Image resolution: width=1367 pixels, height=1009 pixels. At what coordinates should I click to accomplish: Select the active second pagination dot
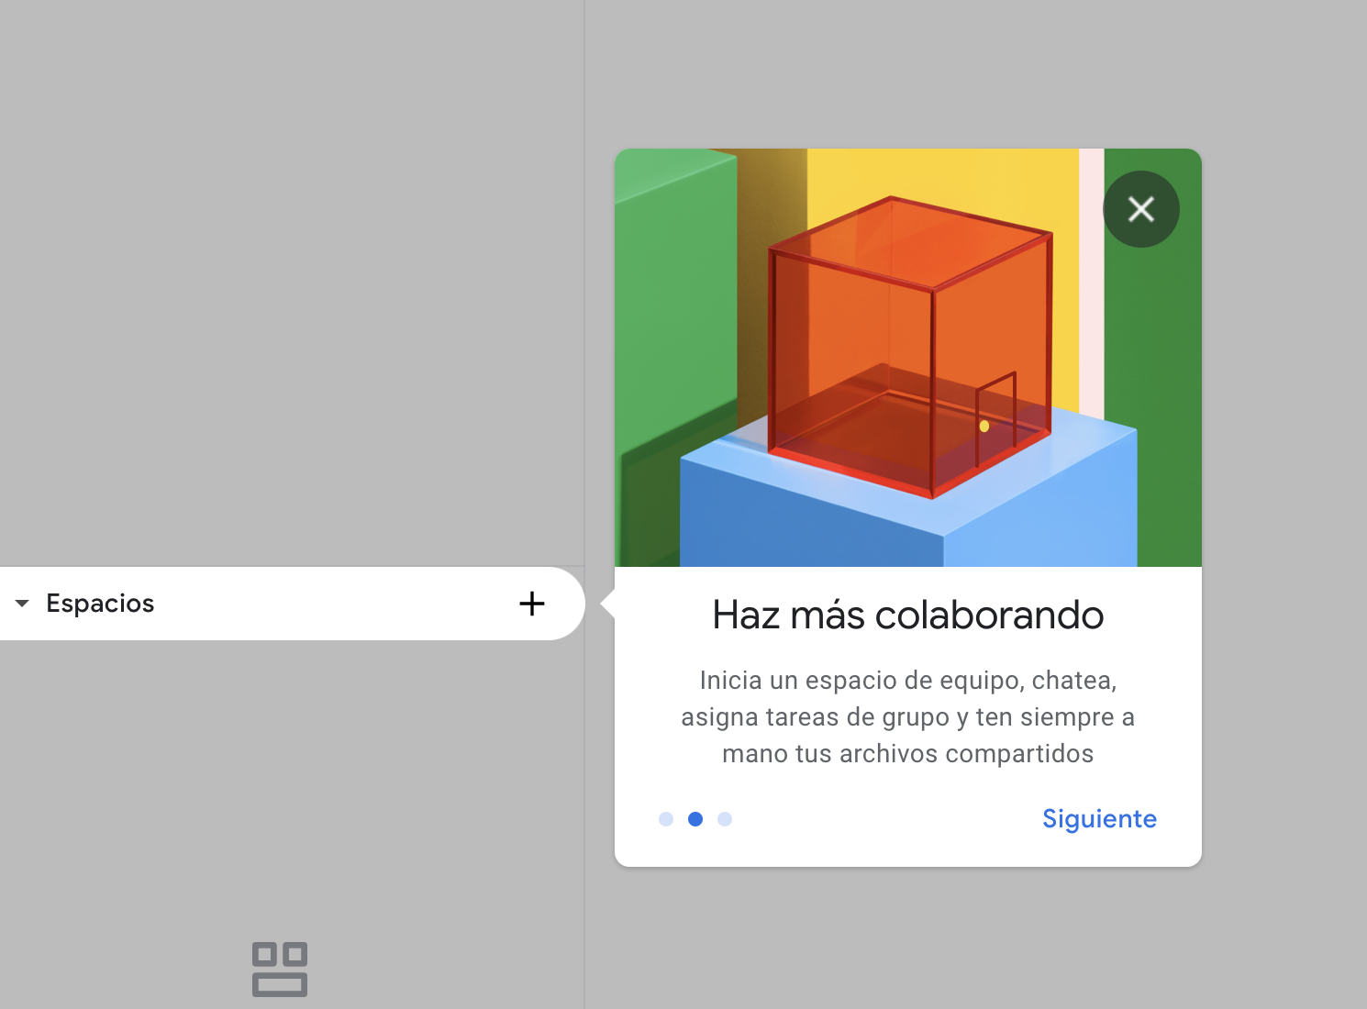tap(695, 819)
